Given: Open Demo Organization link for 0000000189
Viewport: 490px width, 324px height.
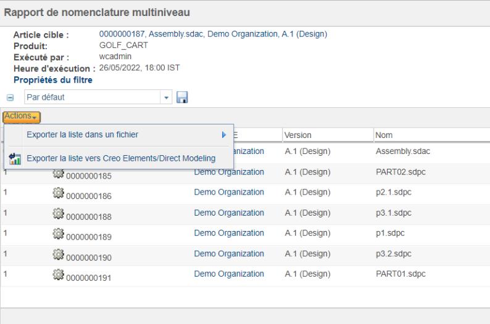Looking at the screenshot, I should tap(229, 233).
